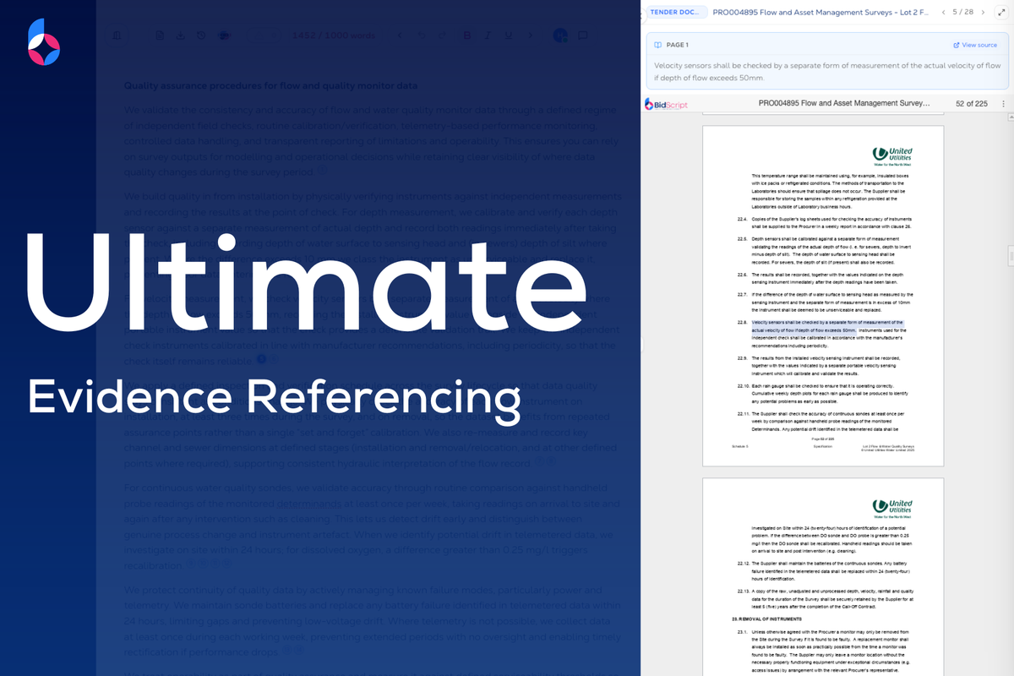Click the View source link
This screenshot has width=1014, height=676.
point(976,44)
